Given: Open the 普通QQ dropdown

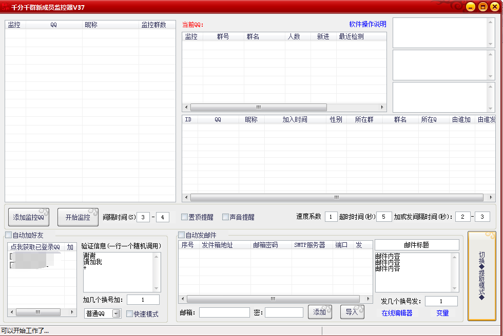Looking at the screenshot, I should 117,313.
